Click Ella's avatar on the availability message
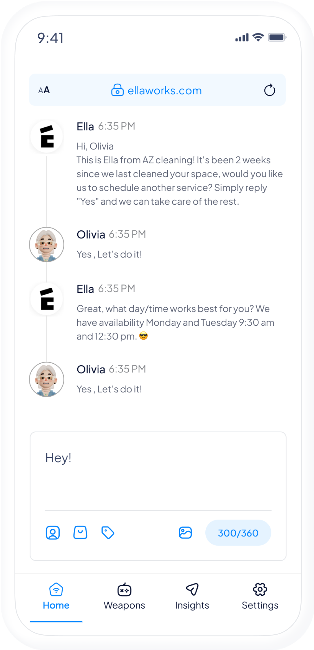The height and width of the screenshot is (650, 314). coord(47,299)
